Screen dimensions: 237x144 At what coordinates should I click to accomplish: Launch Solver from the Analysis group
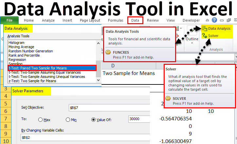pos(210,36)
